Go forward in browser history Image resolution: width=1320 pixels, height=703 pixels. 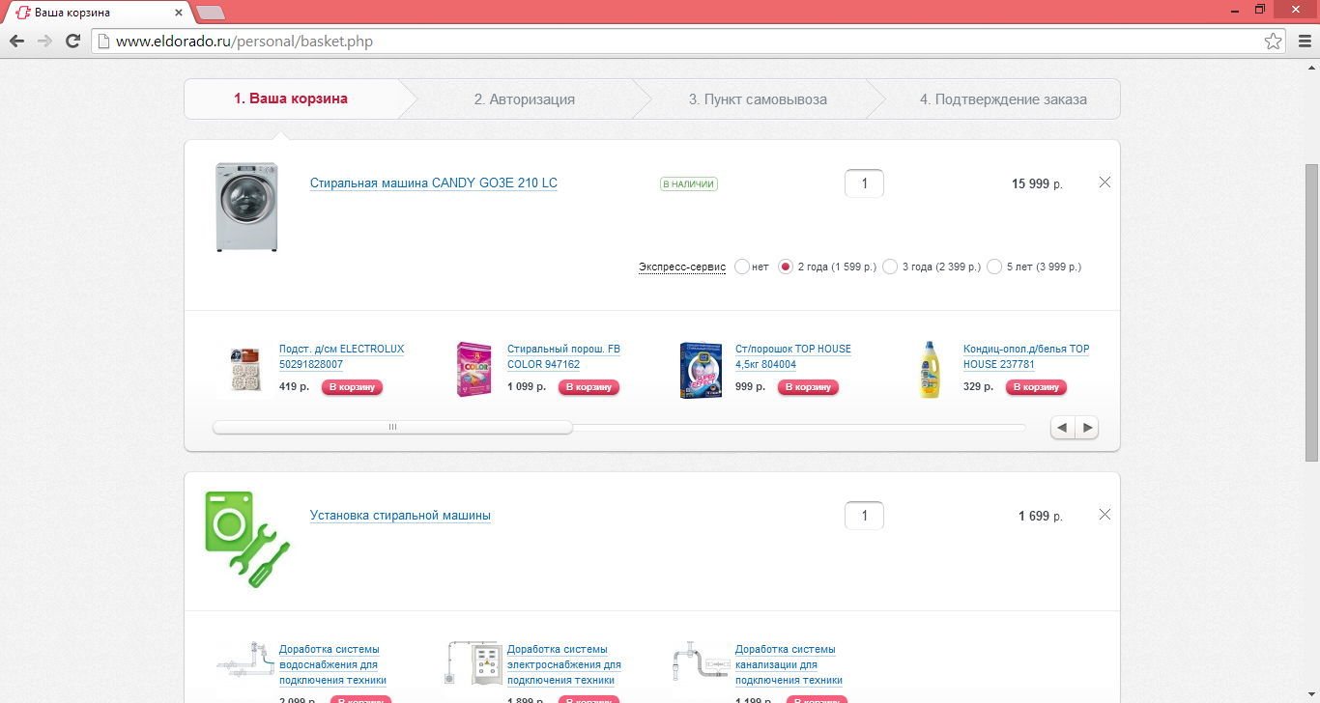coord(44,42)
